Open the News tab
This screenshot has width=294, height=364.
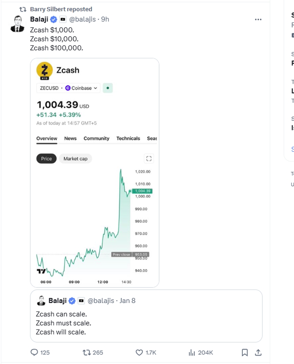tap(70, 138)
